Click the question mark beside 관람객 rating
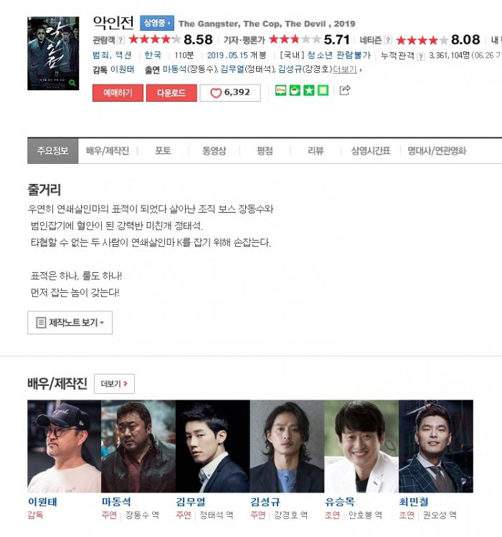Screen dimensions: 502x537 tap(120, 40)
